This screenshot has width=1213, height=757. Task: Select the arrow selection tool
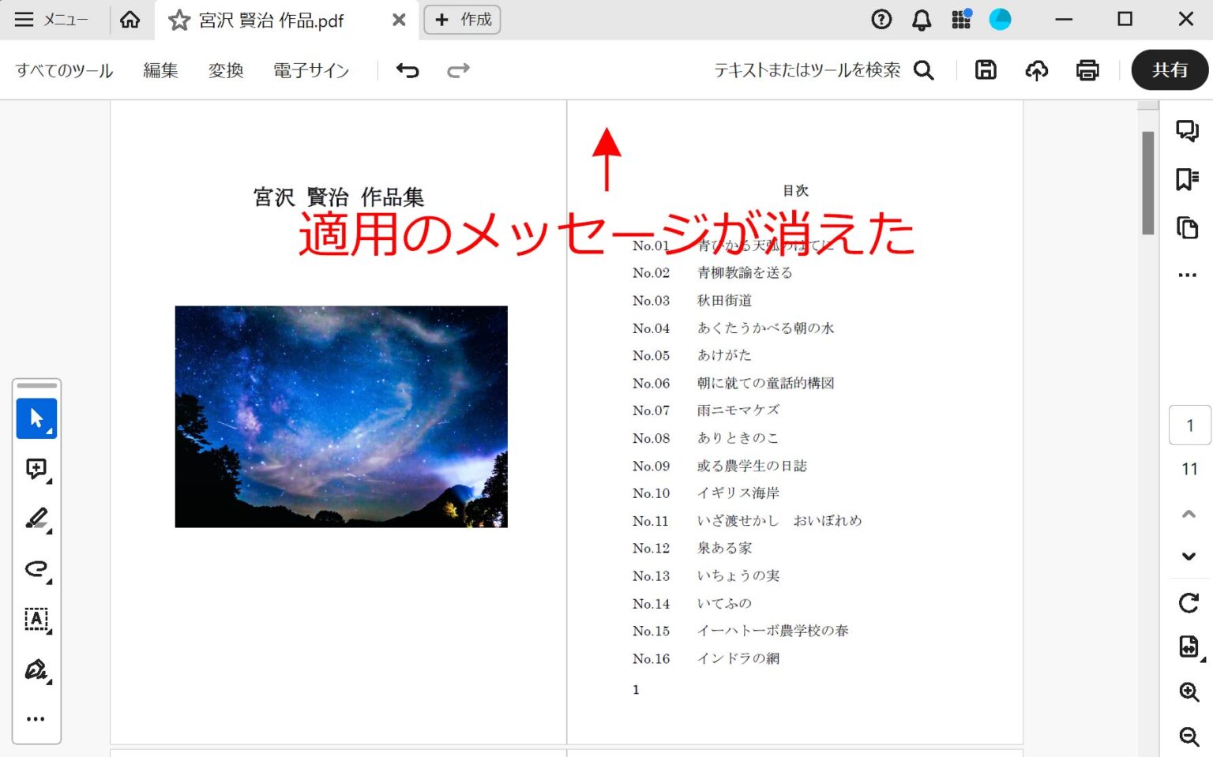pyautogui.click(x=36, y=418)
